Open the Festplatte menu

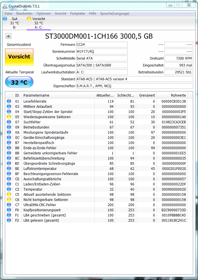(x=77, y=14)
